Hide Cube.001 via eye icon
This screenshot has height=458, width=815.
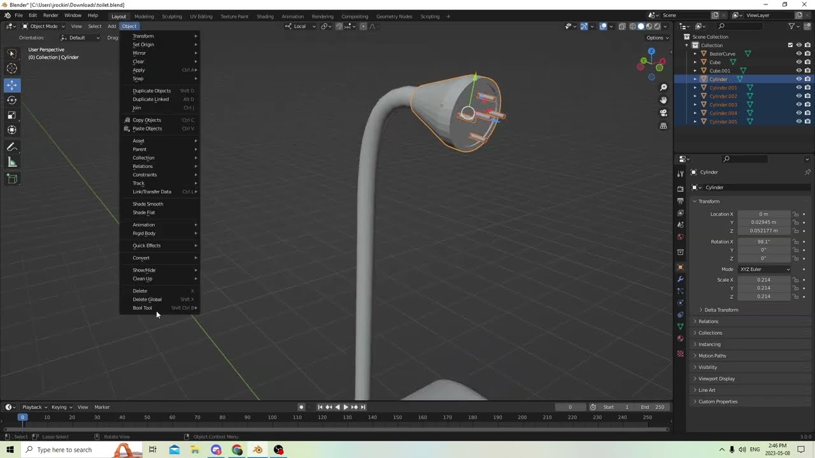pyautogui.click(x=798, y=71)
